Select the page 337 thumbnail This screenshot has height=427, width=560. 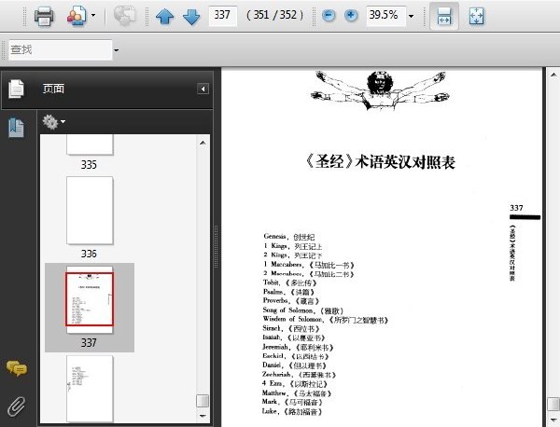[x=90, y=299]
